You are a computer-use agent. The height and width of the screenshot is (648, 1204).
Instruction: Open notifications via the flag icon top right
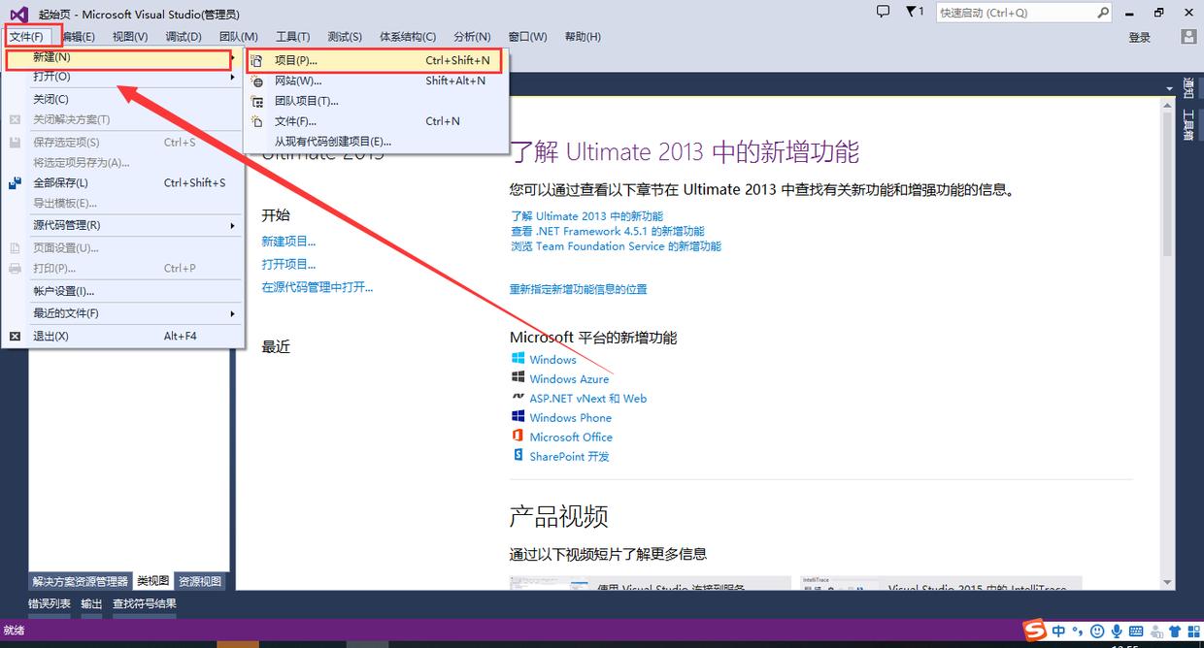tap(911, 12)
